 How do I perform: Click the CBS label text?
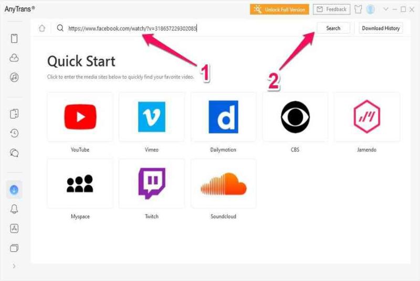(x=295, y=150)
